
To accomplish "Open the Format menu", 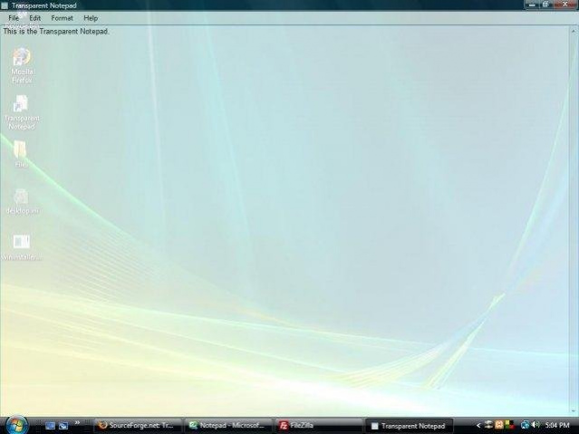I will [62, 18].
